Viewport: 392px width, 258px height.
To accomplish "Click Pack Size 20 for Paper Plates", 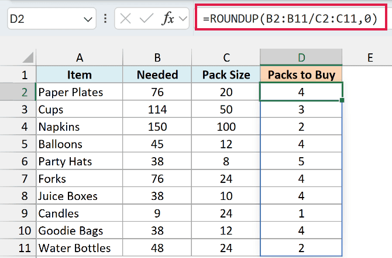I will click(x=226, y=92).
